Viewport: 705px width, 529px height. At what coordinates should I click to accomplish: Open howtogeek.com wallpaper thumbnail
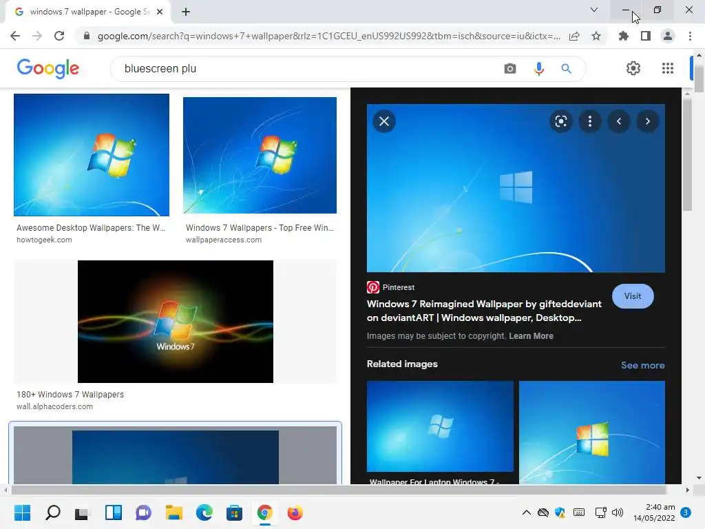92,155
